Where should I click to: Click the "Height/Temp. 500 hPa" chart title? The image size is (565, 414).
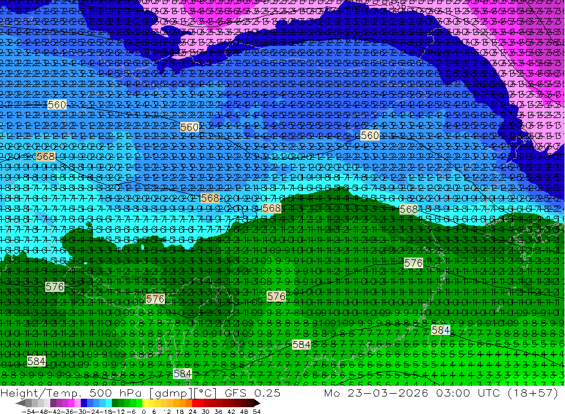click(x=71, y=393)
